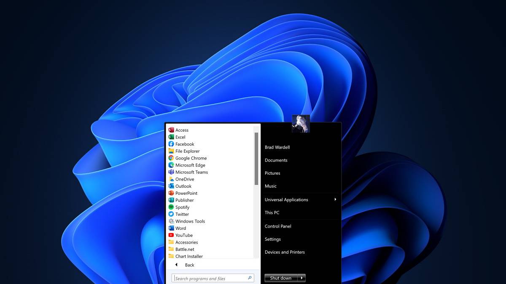This screenshot has height=284, width=506.
Task: Open Control Panel menu entry
Action: (x=278, y=226)
